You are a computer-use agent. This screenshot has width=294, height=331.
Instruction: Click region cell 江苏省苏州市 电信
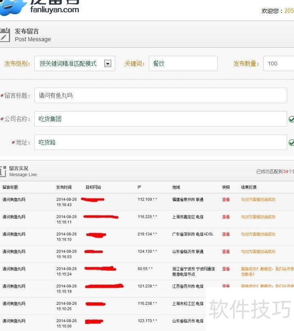(188, 286)
